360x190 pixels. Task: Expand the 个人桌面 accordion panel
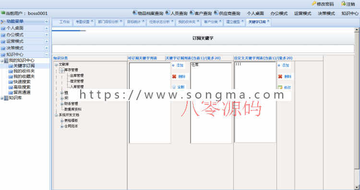47,28
